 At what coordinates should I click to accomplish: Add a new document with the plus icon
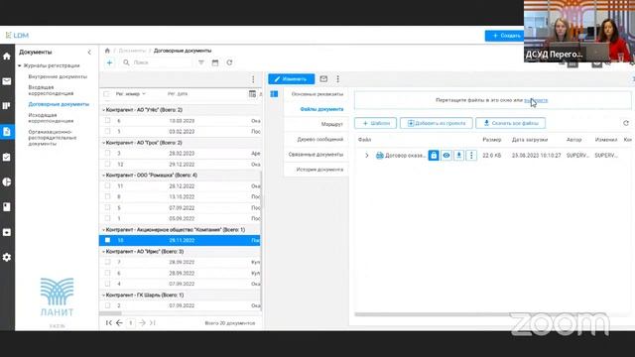[109, 62]
